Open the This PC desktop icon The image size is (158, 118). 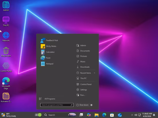(x=6, y=21)
